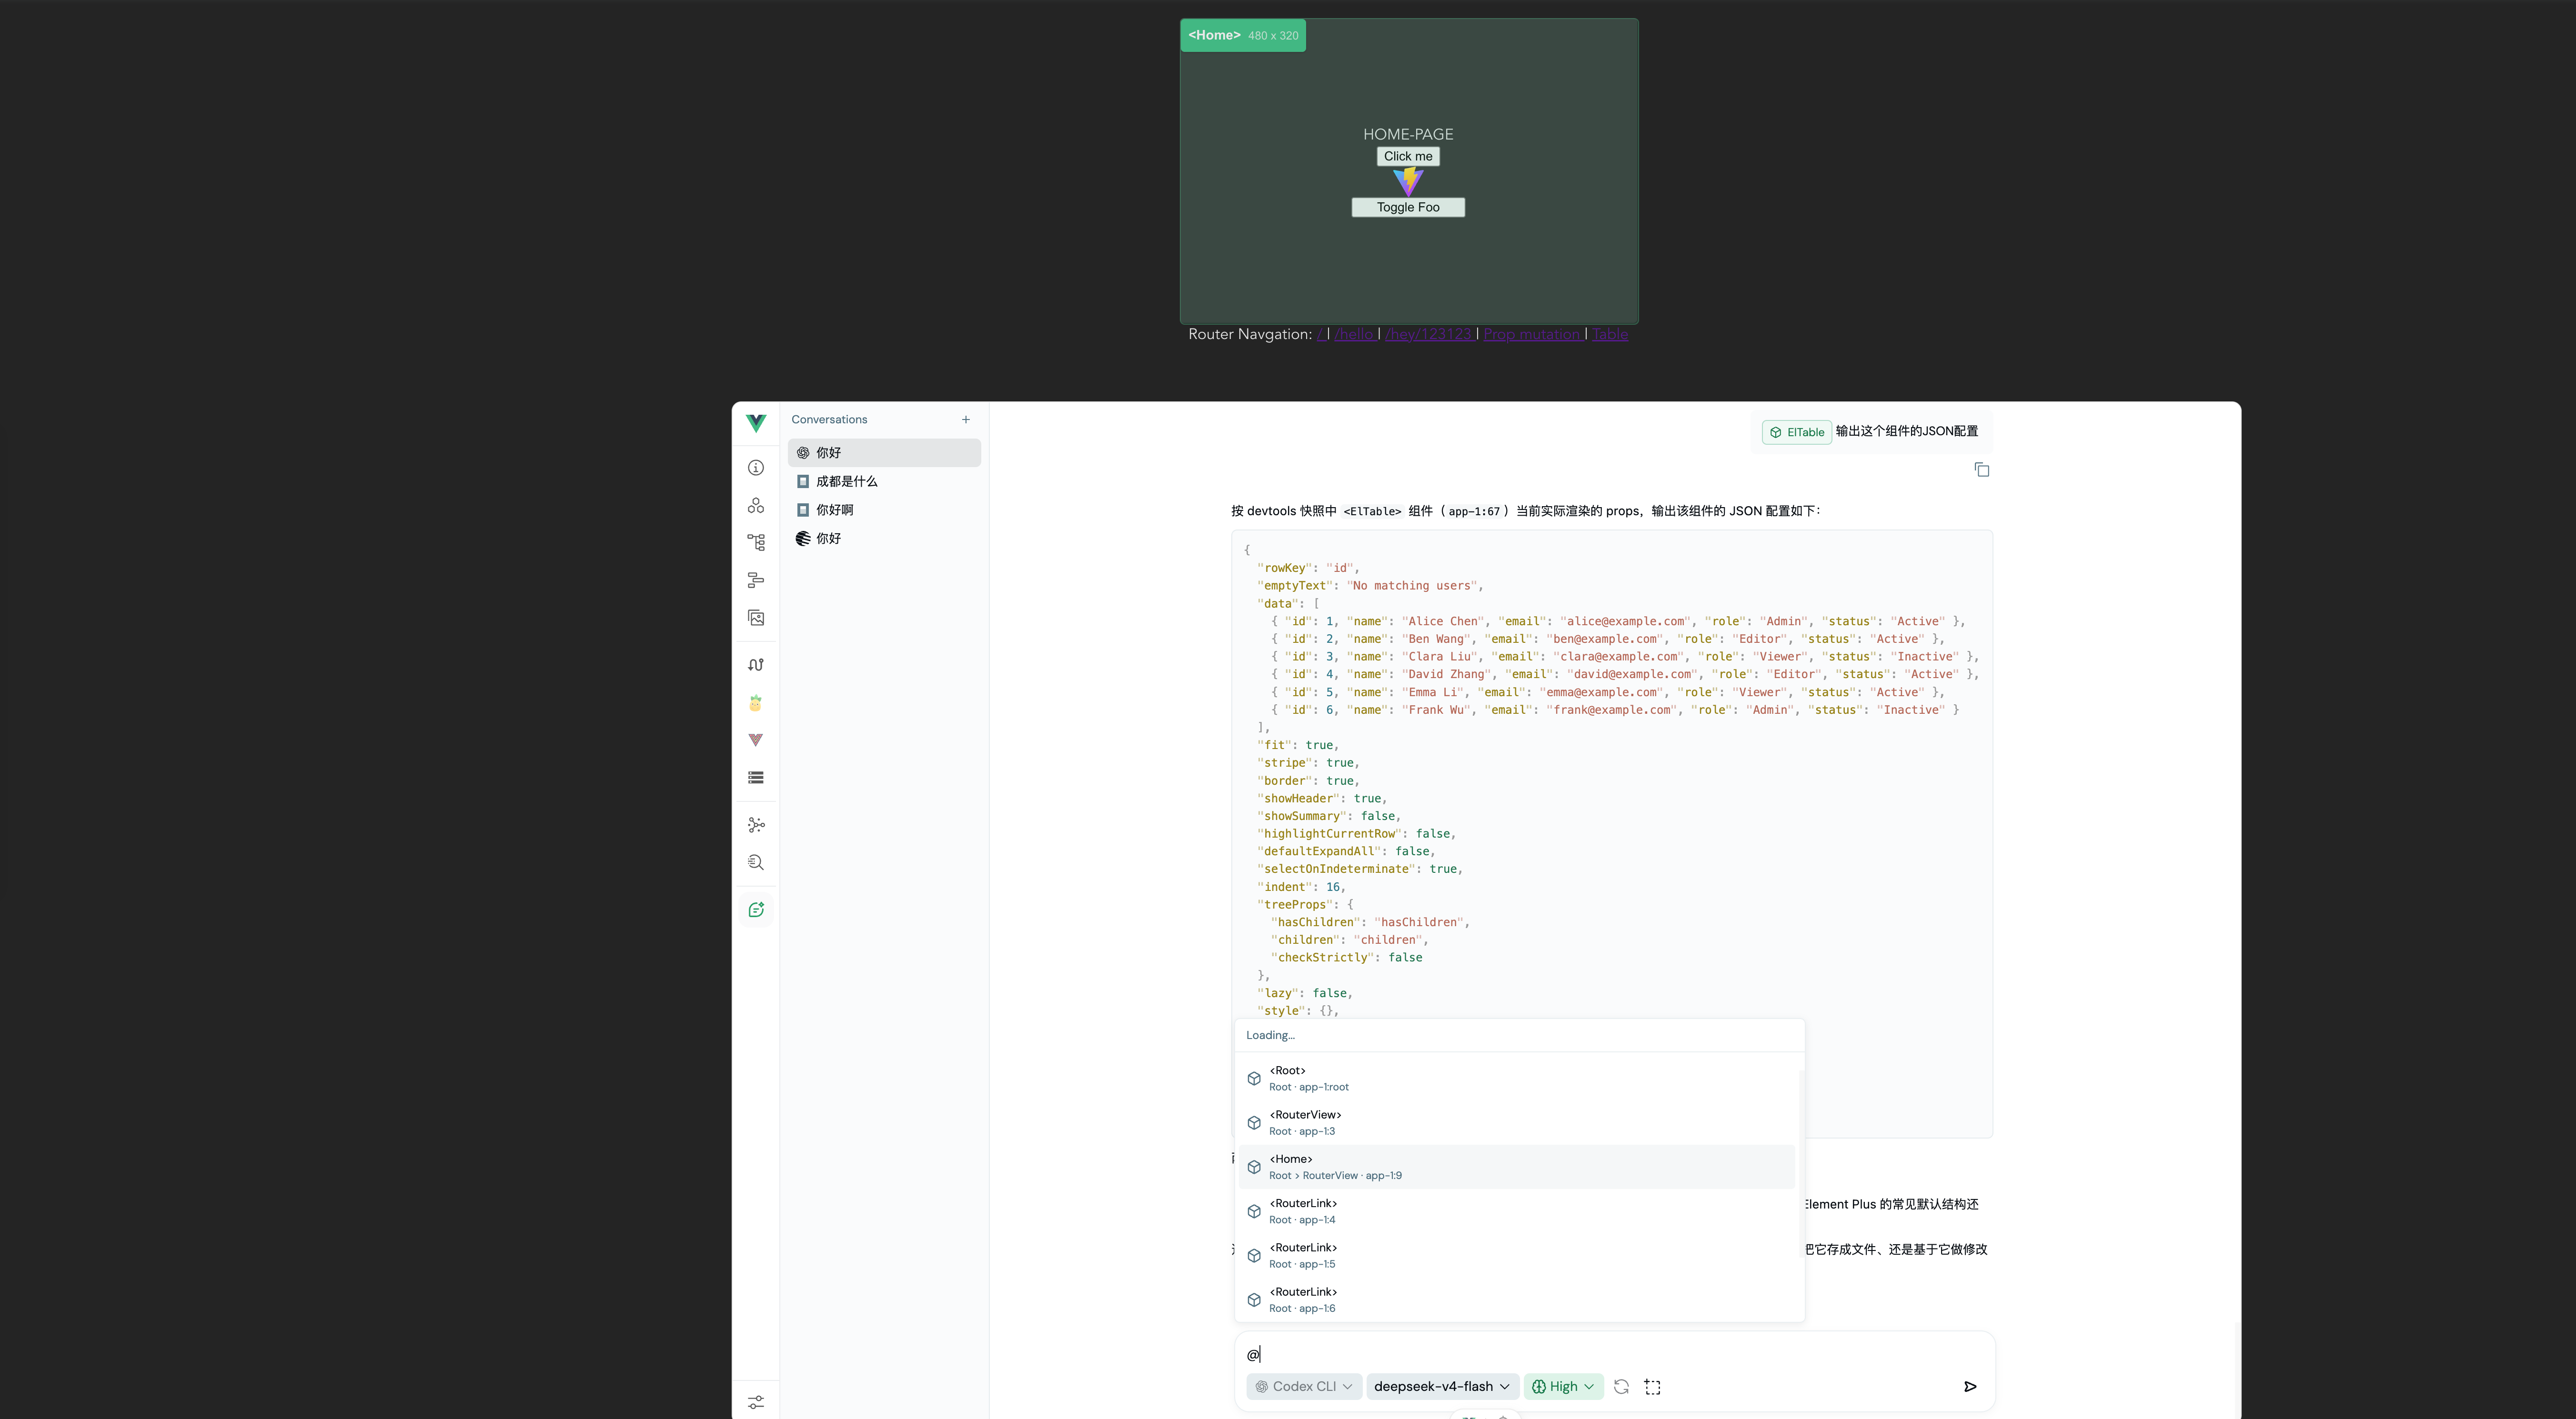Click the cube icon beside <Root> suggestion
The height and width of the screenshot is (1419, 2576).
pos(1254,1078)
